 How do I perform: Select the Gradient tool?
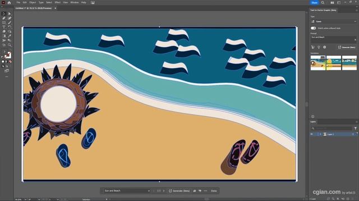pyautogui.click(x=4, y=36)
